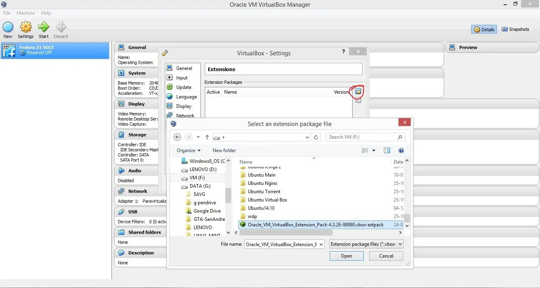Screen dimensions: 540x288
Task: Select the Ubuntu Virtual Box folder
Action: pyautogui.click(x=264, y=200)
